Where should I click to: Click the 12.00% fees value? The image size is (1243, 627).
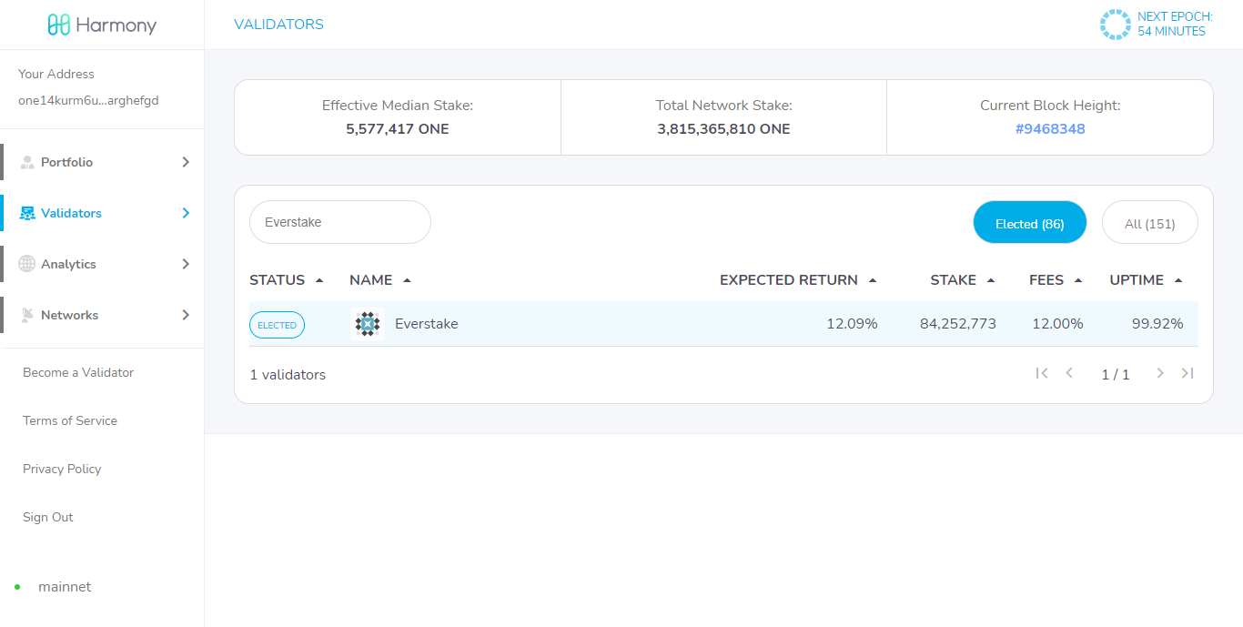1058,324
